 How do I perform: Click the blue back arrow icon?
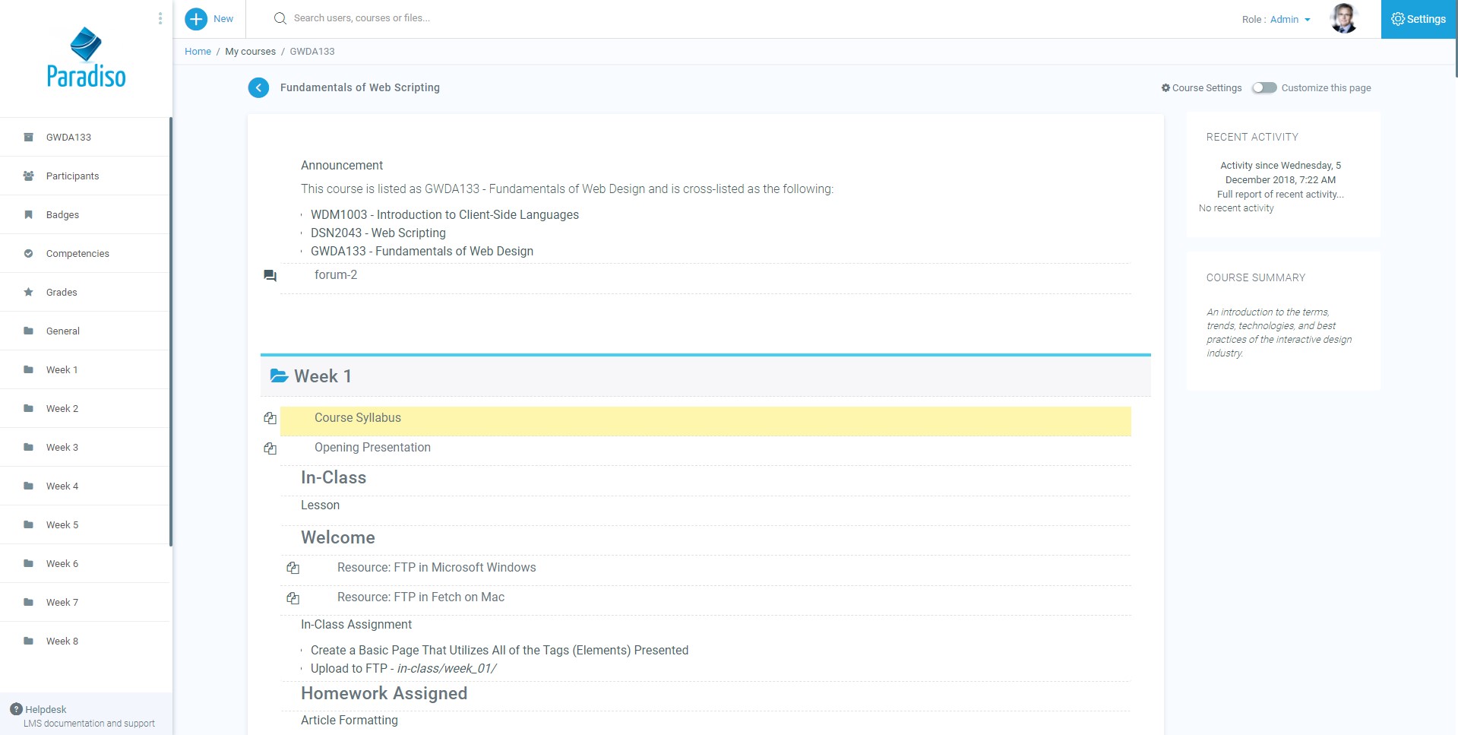(258, 88)
